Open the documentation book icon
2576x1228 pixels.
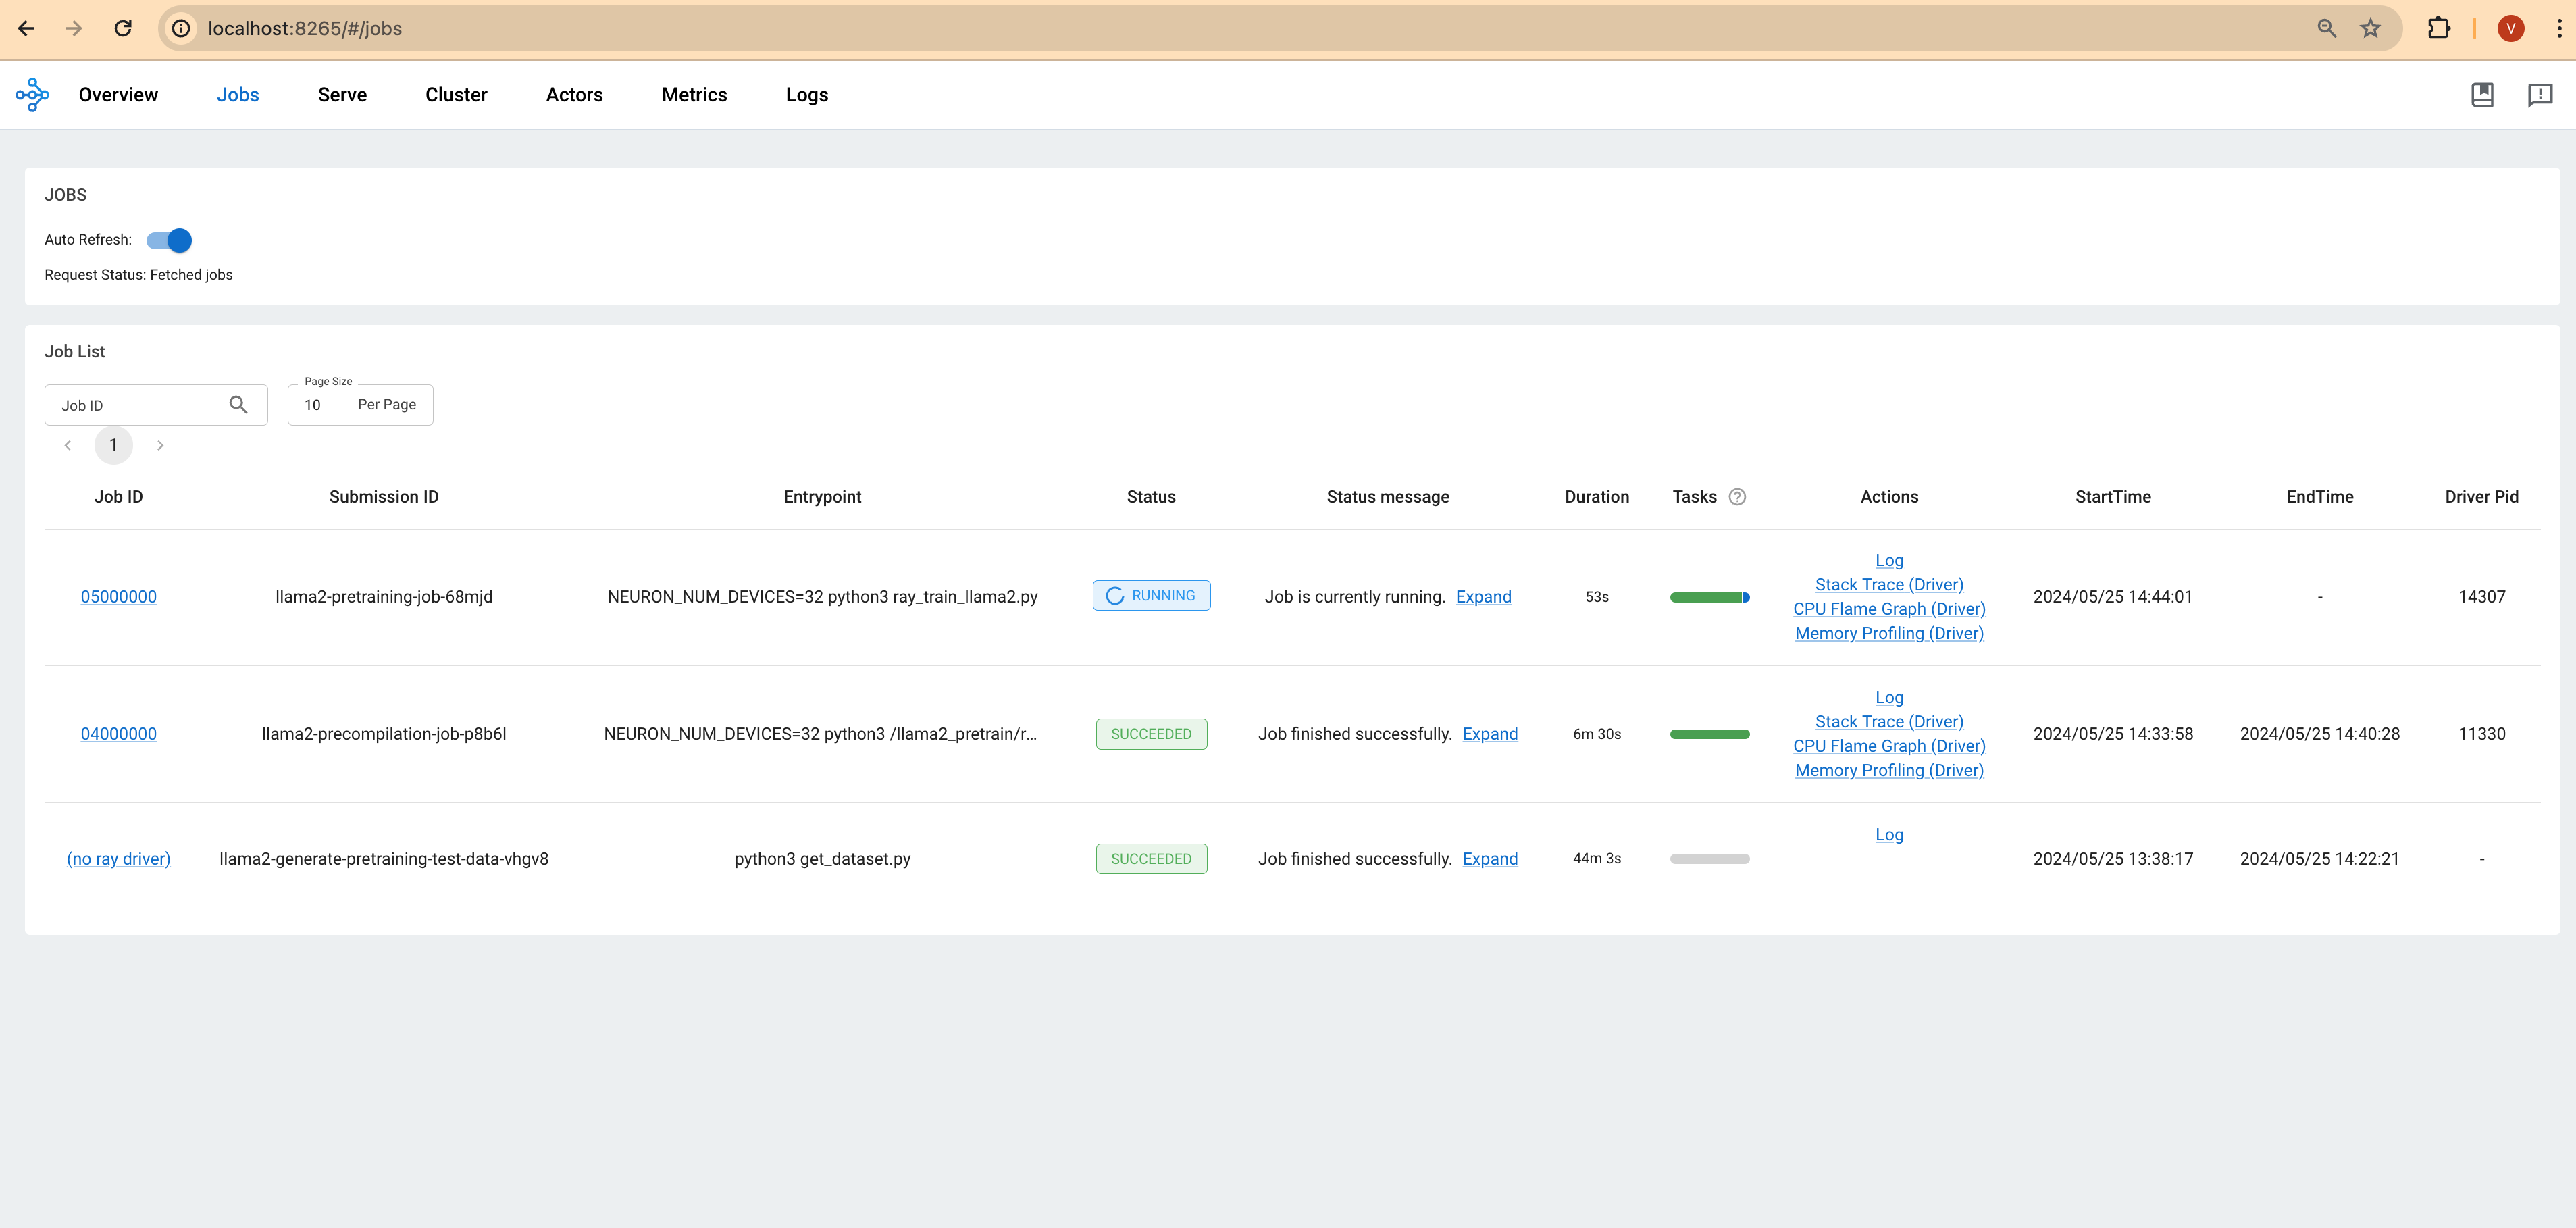[2481, 95]
